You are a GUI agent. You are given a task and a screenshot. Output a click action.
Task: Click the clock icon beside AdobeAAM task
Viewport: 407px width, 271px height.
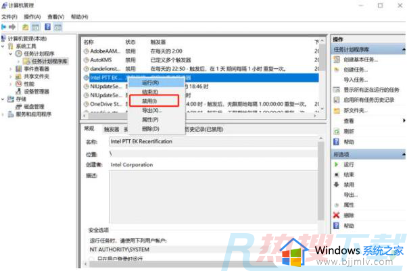coord(86,51)
